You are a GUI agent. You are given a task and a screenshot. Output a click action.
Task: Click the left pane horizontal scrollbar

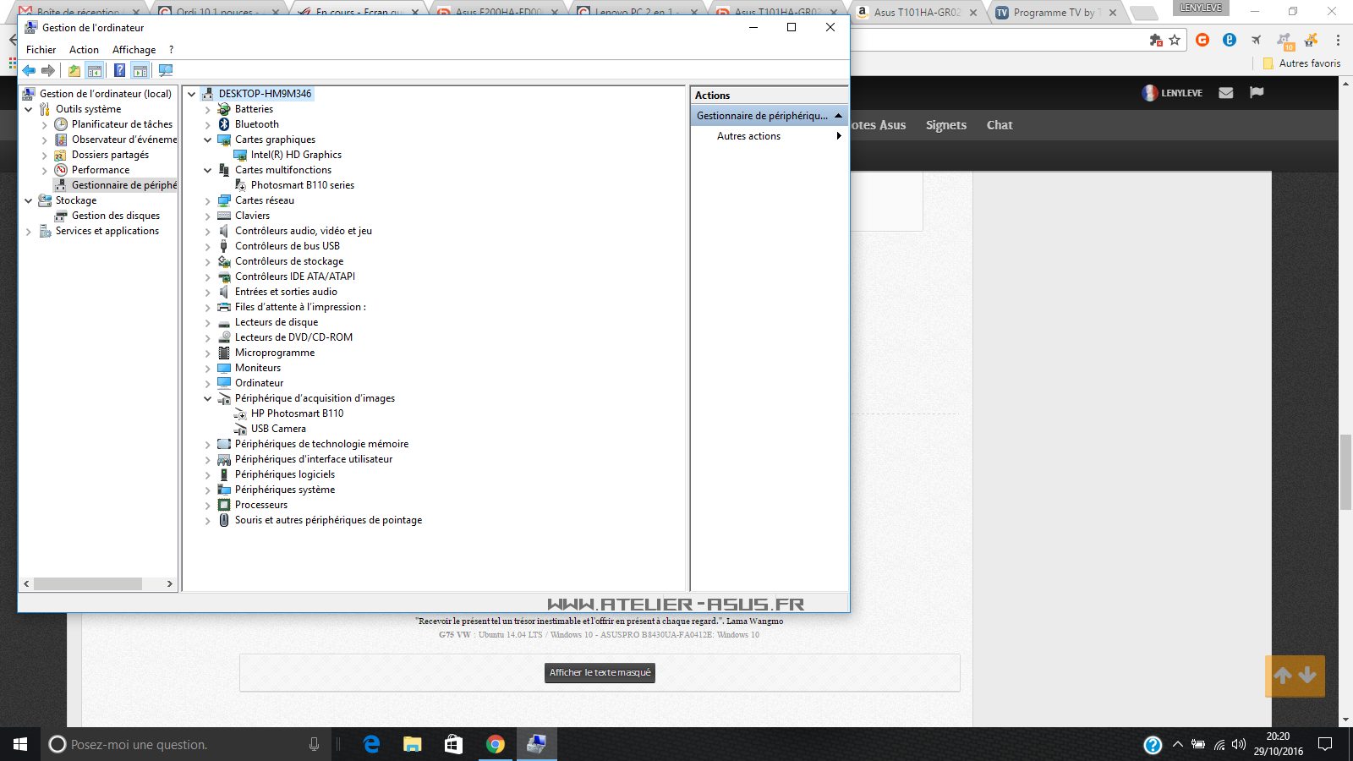pyautogui.click(x=87, y=583)
